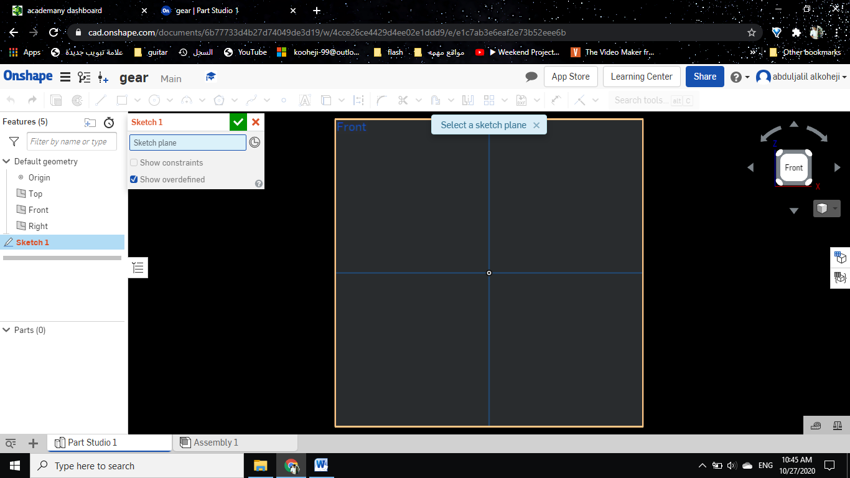Add a folder in the Features list
The height and width of the screenshot is (478, 850).
[x=90, y=123]
